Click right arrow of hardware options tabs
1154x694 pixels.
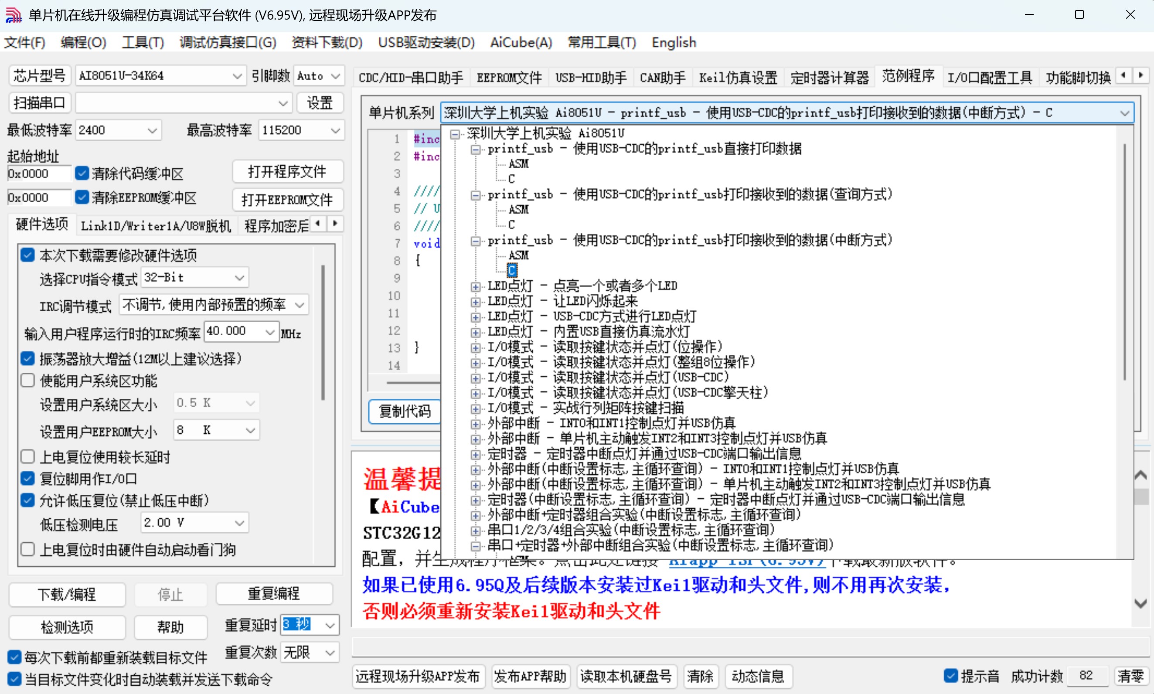tap(335, 224)
